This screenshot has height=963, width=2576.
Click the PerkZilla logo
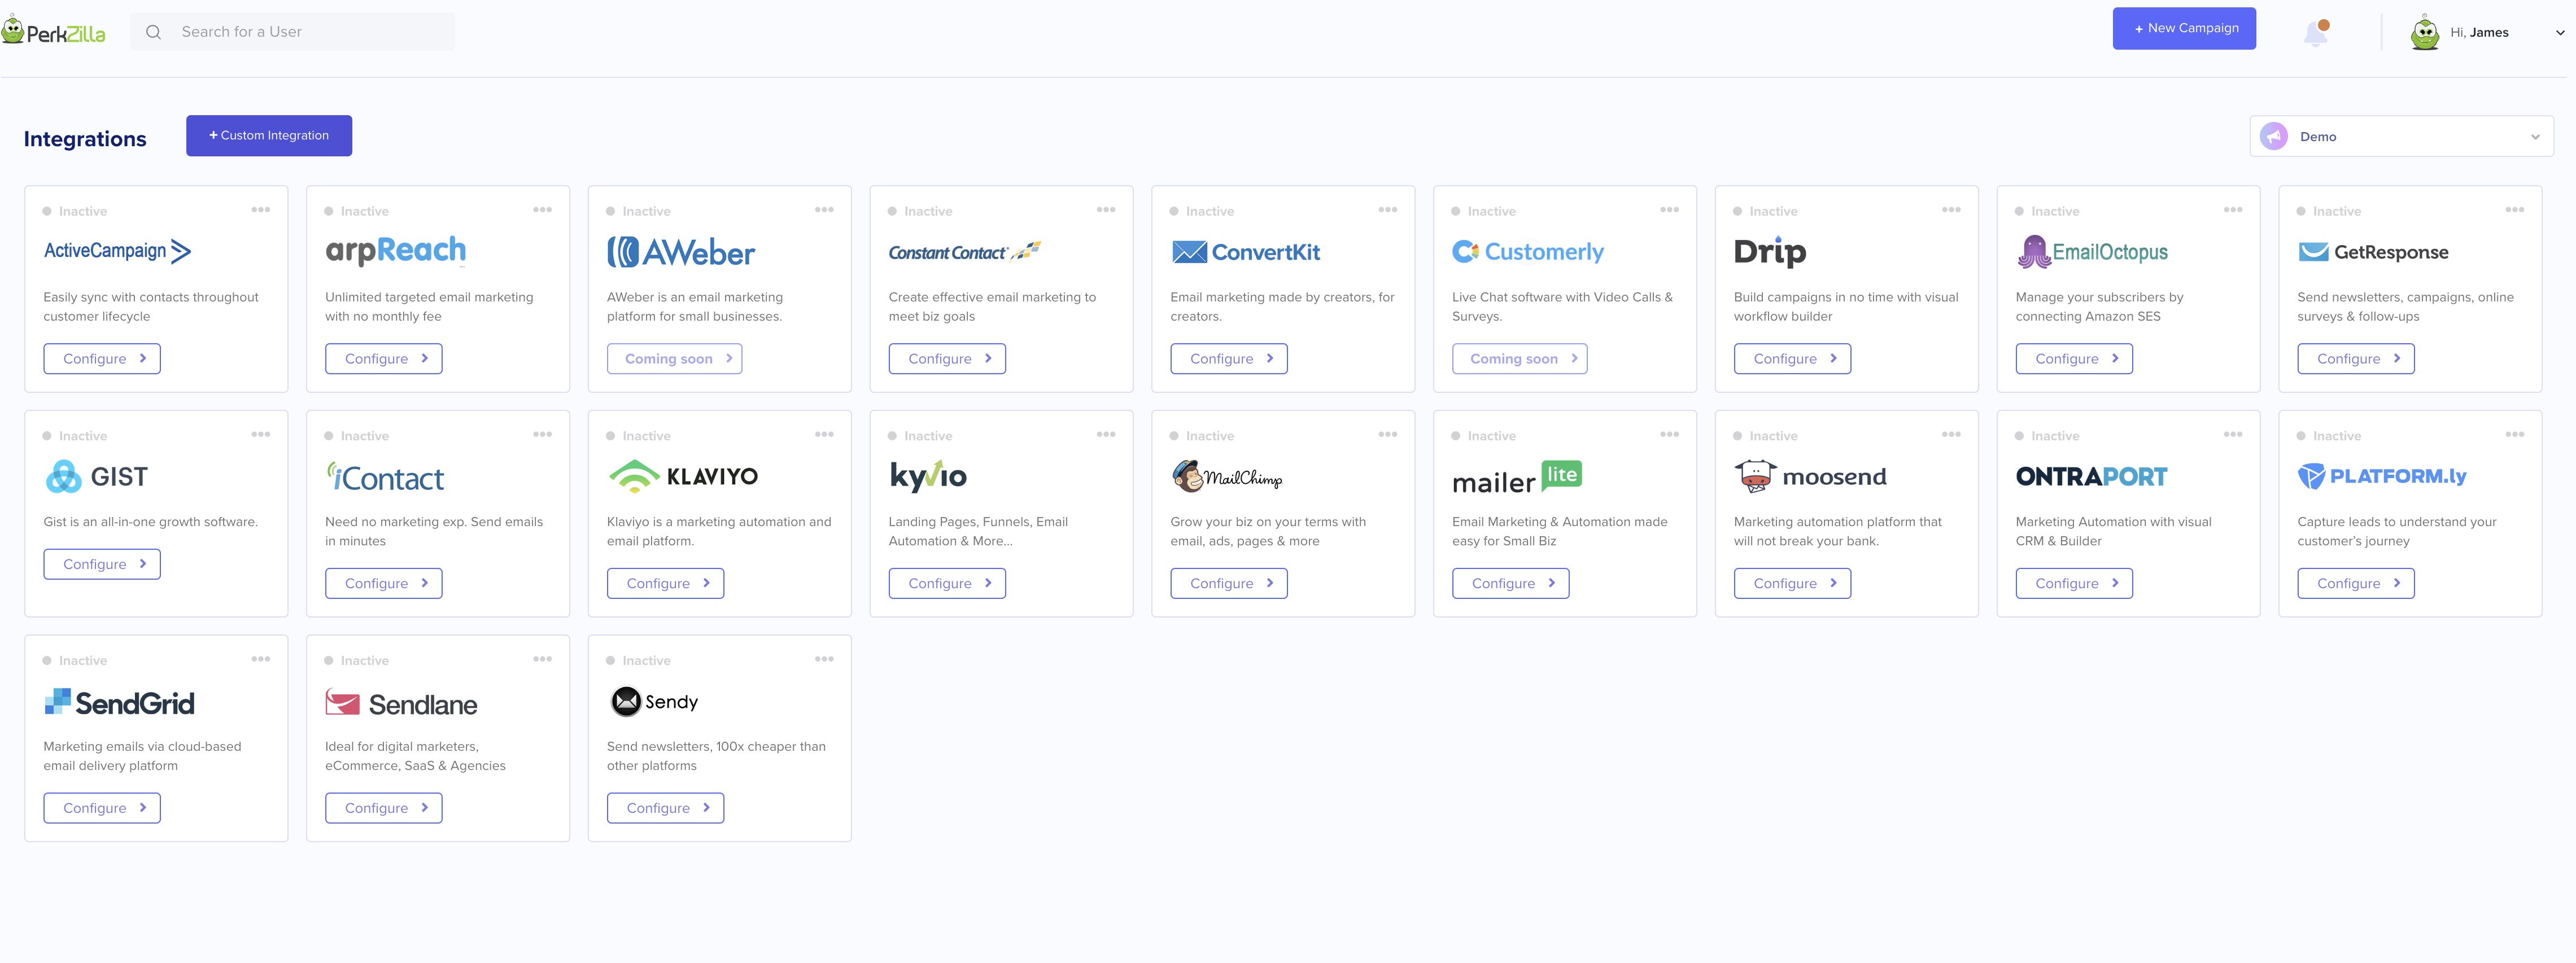pos(54,31)
